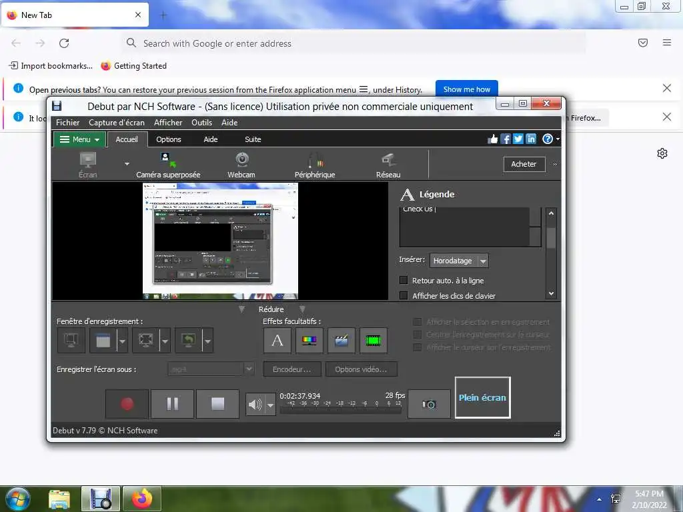Image resolution: width=683 pixels, height=512 pixels.
Task: Toggle Afficher les clics de clavier
Action: point(404,295)
